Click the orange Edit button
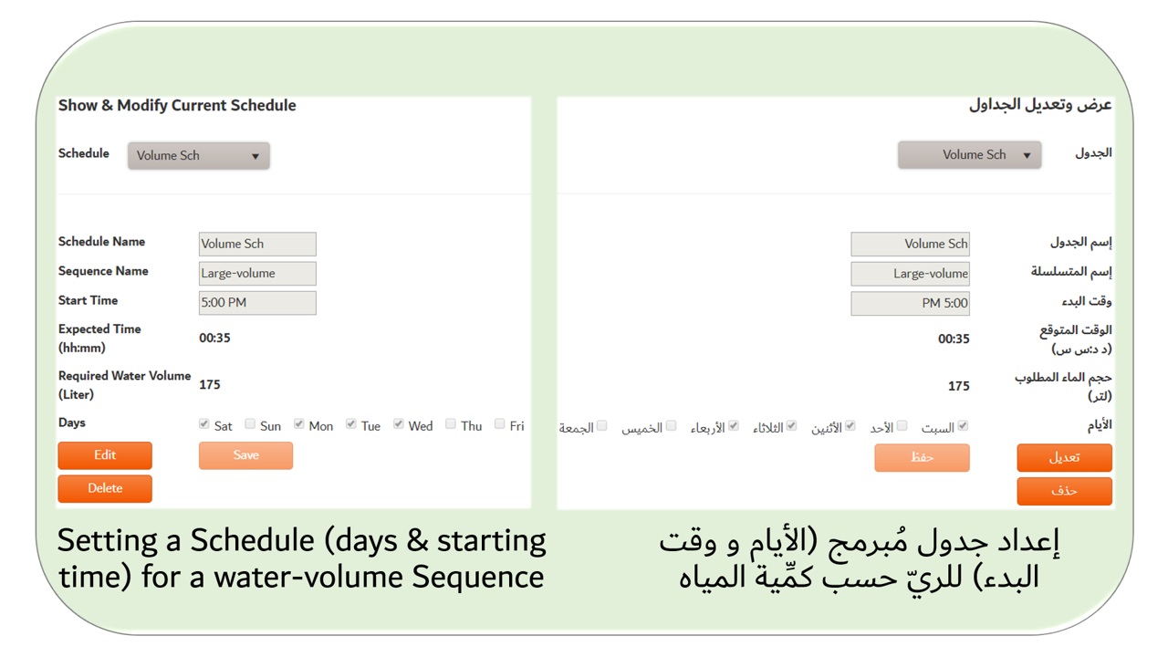The height and width of the screenshot is (657, 1168). tap(105, 455)
